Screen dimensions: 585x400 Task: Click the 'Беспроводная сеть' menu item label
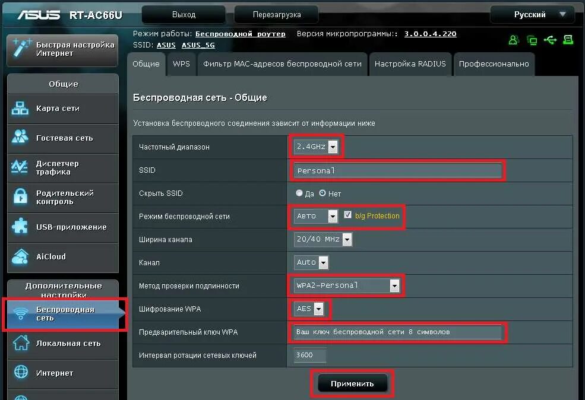tap(65, 313)
